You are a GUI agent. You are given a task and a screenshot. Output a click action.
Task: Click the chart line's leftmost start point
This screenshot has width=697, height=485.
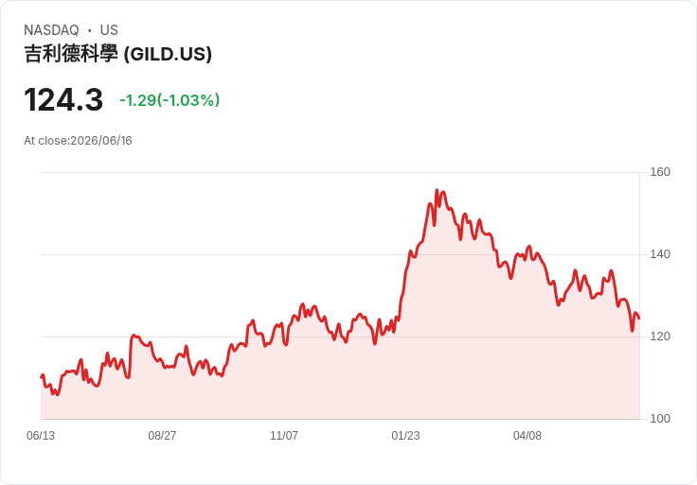42,377
